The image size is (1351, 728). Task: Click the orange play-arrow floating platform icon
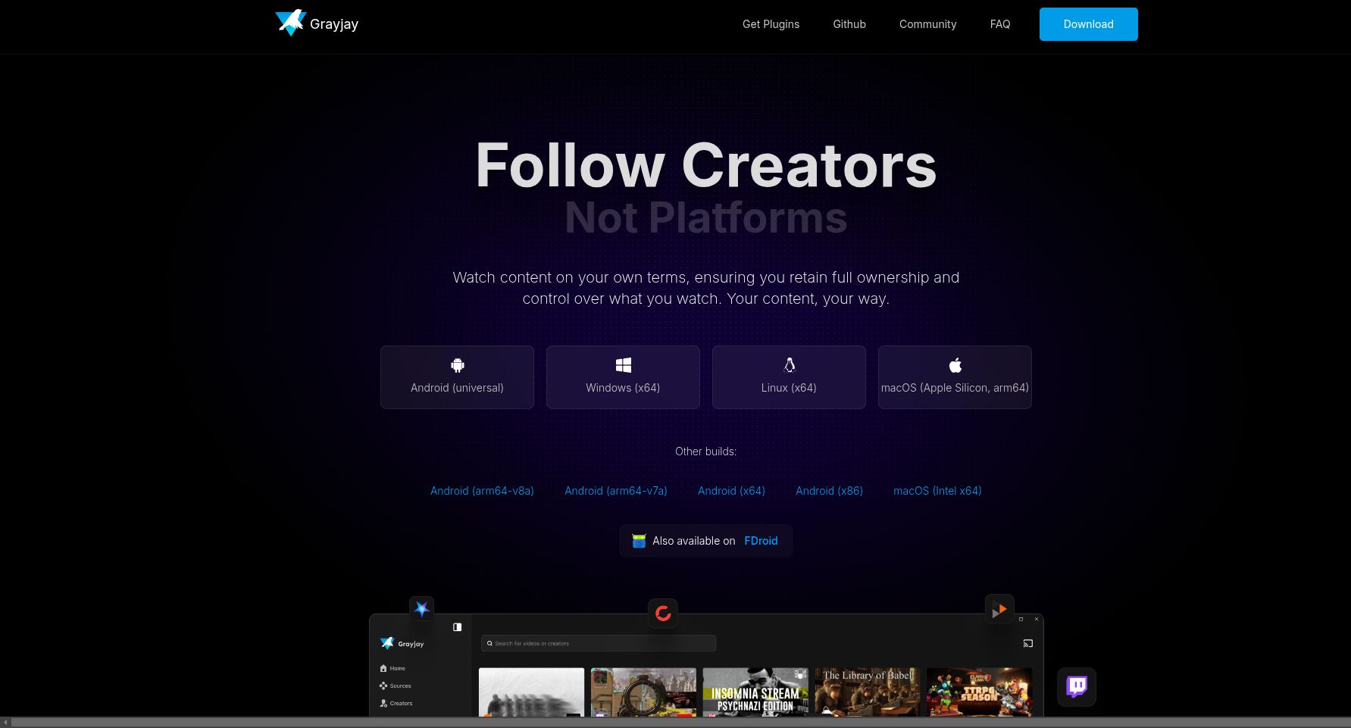pos(999,609)
